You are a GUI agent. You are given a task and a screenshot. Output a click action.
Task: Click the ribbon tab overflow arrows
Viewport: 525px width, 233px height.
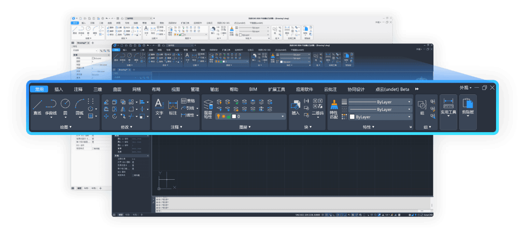pos(417,89)
